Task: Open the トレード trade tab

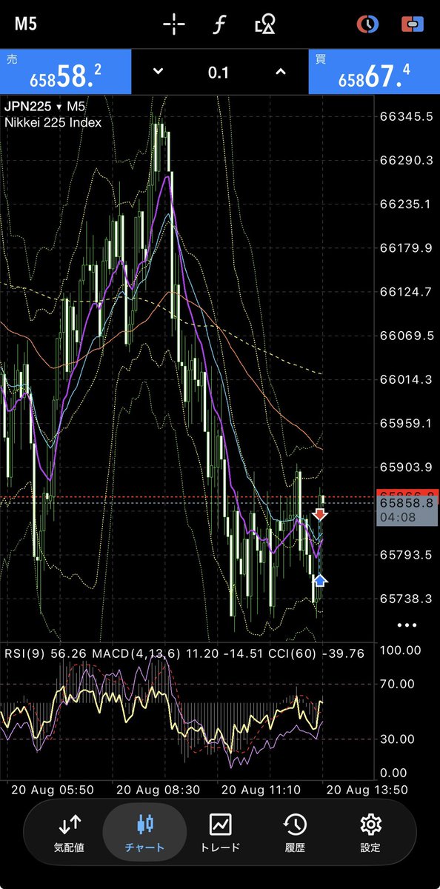Action: tap(221, 831)
